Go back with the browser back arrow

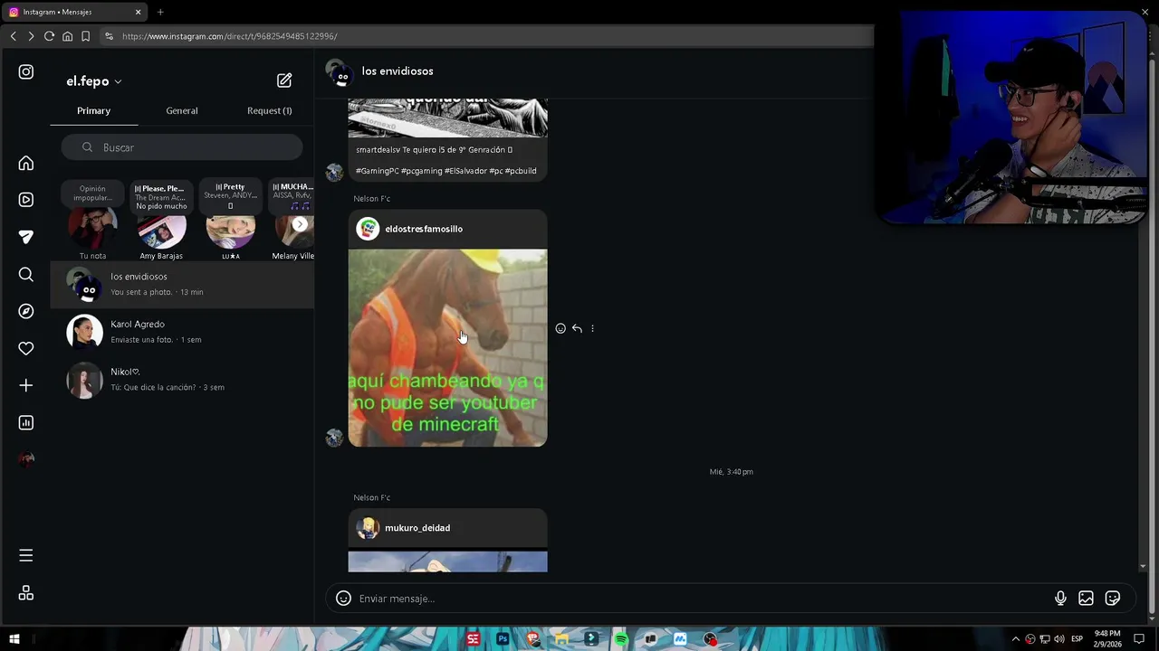[13, 36]
